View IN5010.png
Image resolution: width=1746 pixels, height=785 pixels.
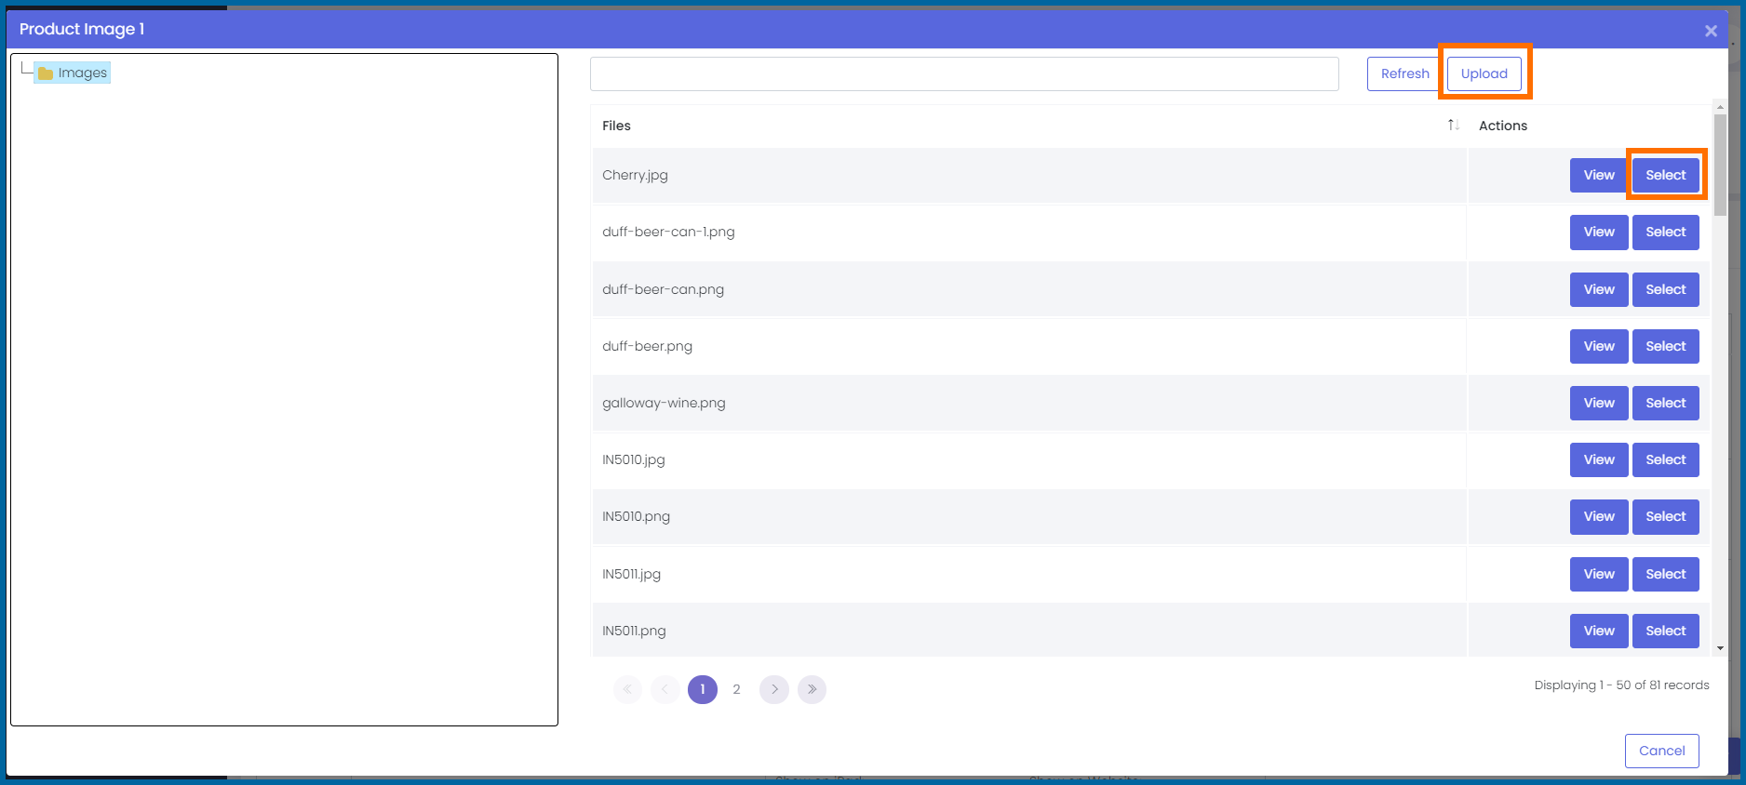point(1599,517)
